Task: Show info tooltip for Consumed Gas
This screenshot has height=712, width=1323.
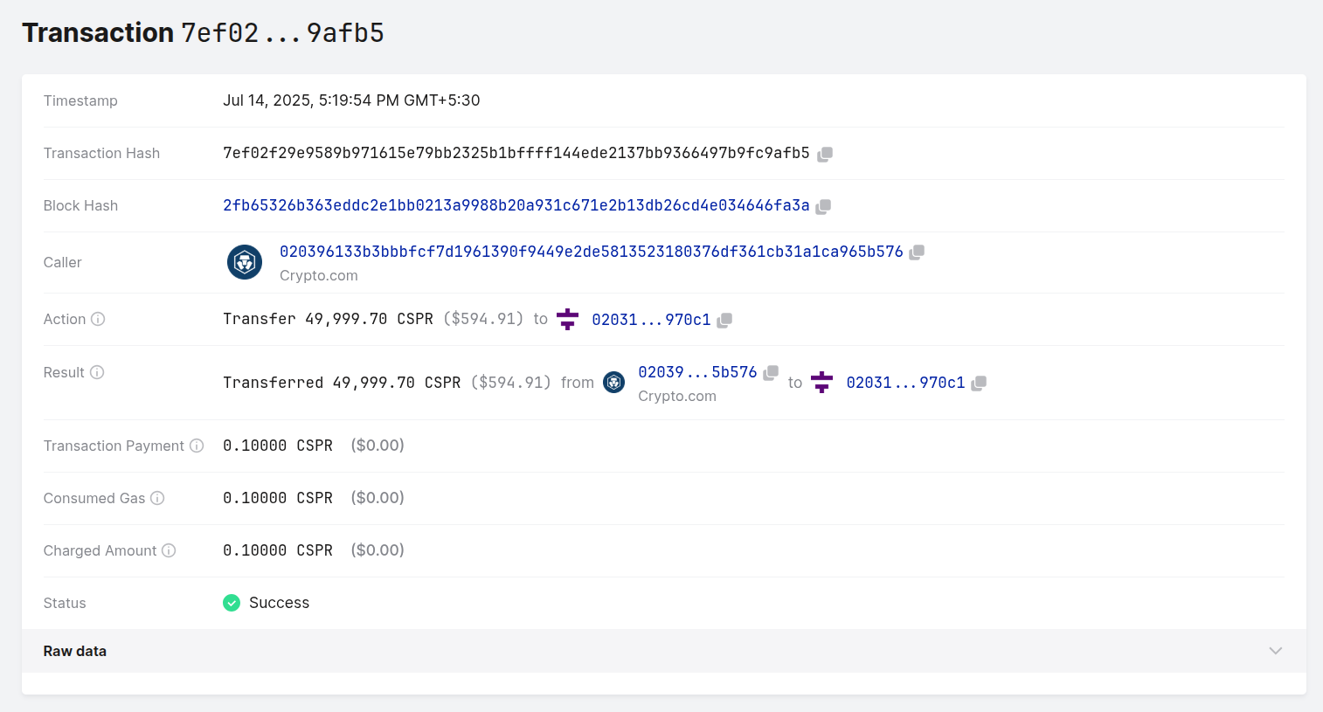Action: (157, 498)
